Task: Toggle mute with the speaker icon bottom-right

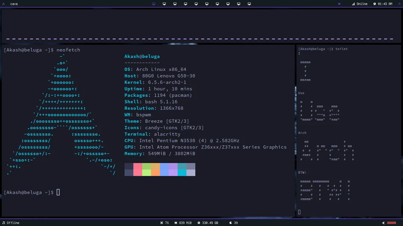Action: pyautogui.click(x=384, y=223)
